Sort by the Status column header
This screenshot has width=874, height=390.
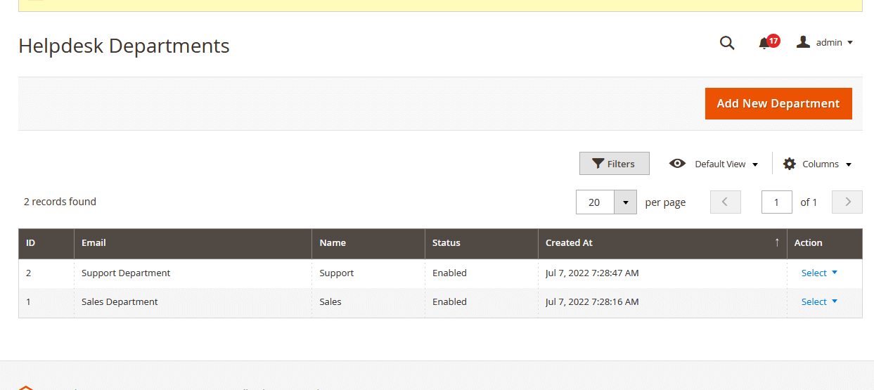pos(446,243)
